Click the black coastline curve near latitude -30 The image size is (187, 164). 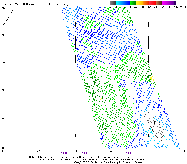(x=8, y=17)
